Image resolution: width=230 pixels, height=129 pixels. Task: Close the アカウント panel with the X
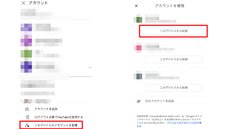tap(23, 3)
